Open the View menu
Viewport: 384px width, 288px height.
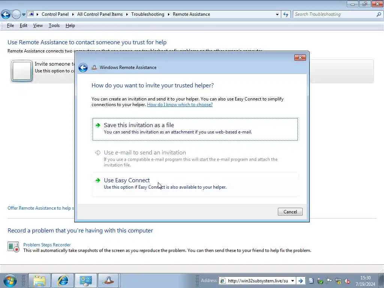(38, 25)
